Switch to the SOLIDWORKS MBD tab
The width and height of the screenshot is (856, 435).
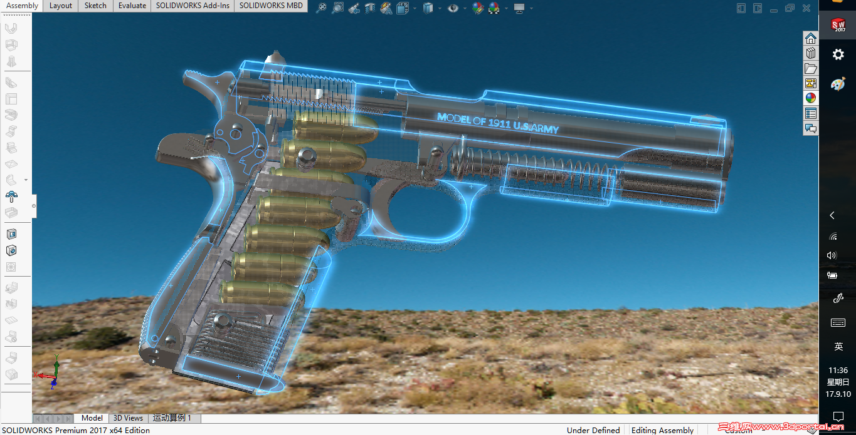pos(270,6)
